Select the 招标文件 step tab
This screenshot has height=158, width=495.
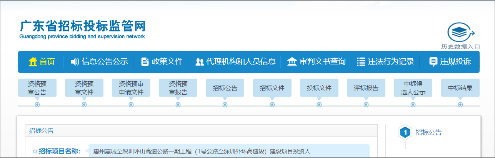click(272, 88)
